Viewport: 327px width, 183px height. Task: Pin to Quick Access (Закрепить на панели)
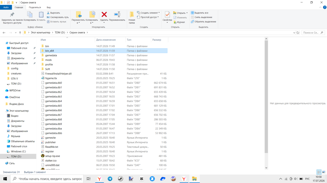pyautogui.click(x=12, y=18)
